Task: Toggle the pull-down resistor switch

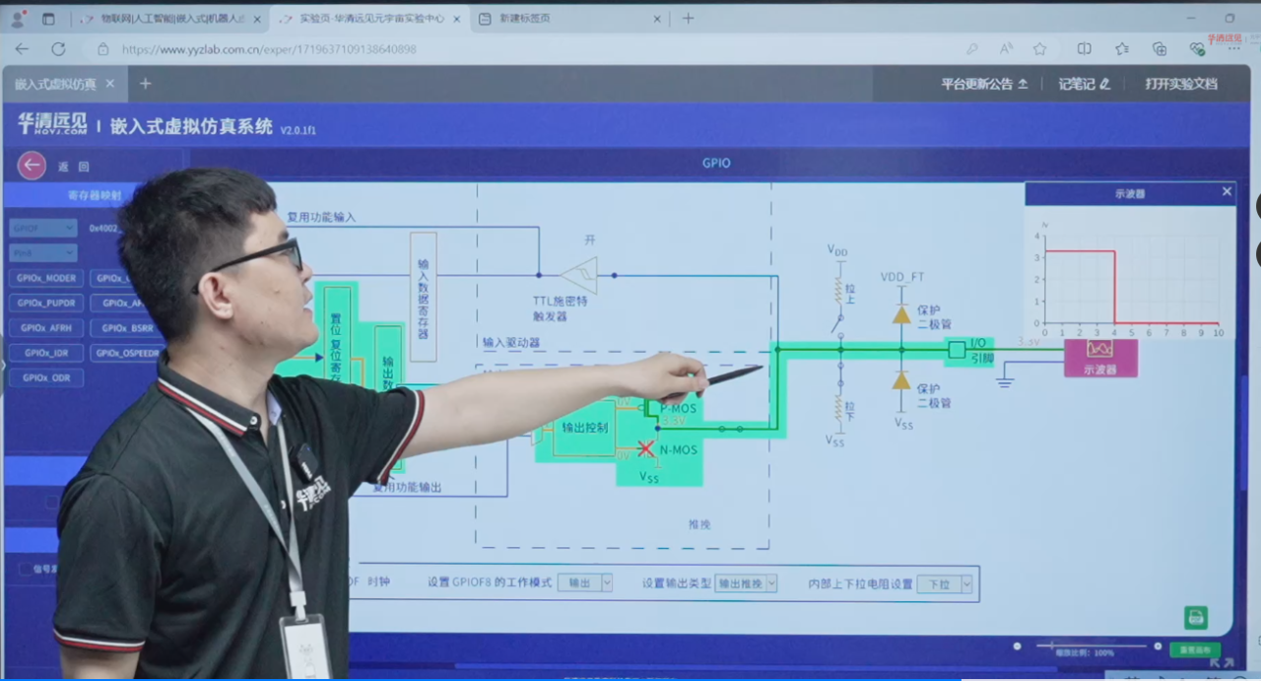Action: pos(838,375)
